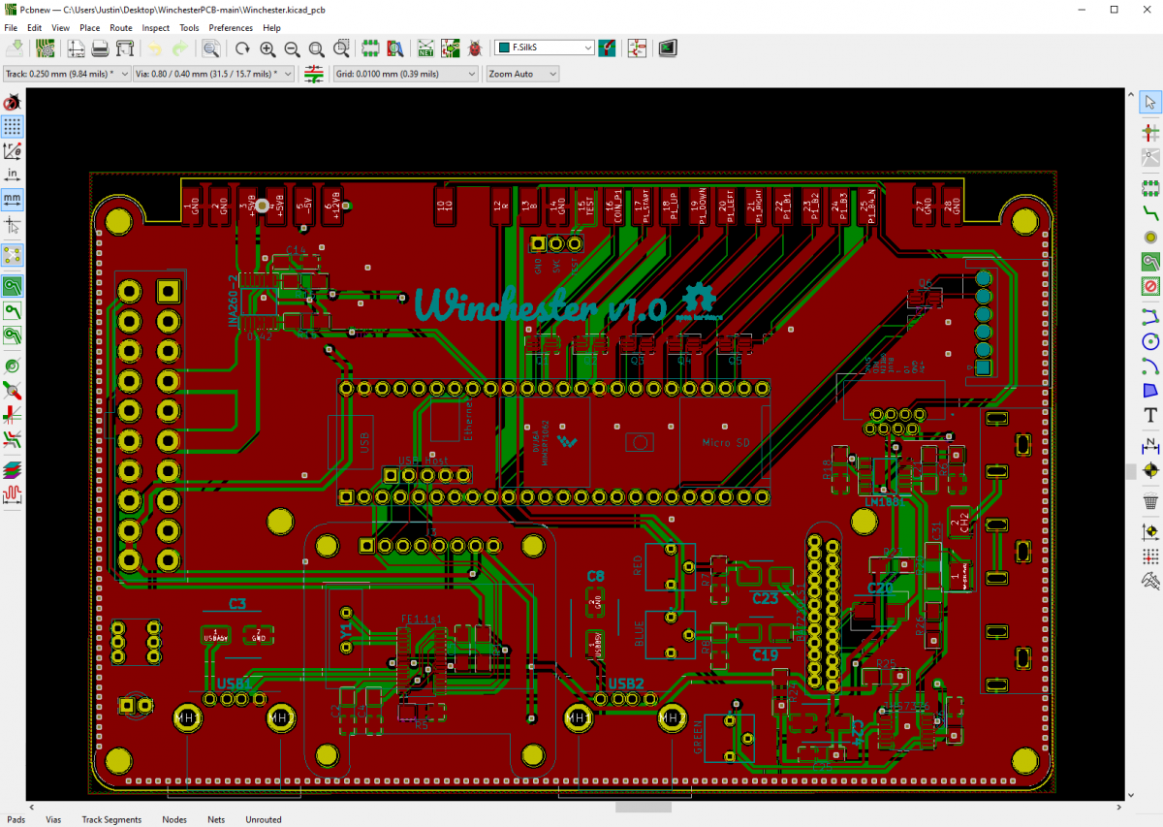
Task: Choose the Add Graphic Line tool
Action: pos(1150,315)
